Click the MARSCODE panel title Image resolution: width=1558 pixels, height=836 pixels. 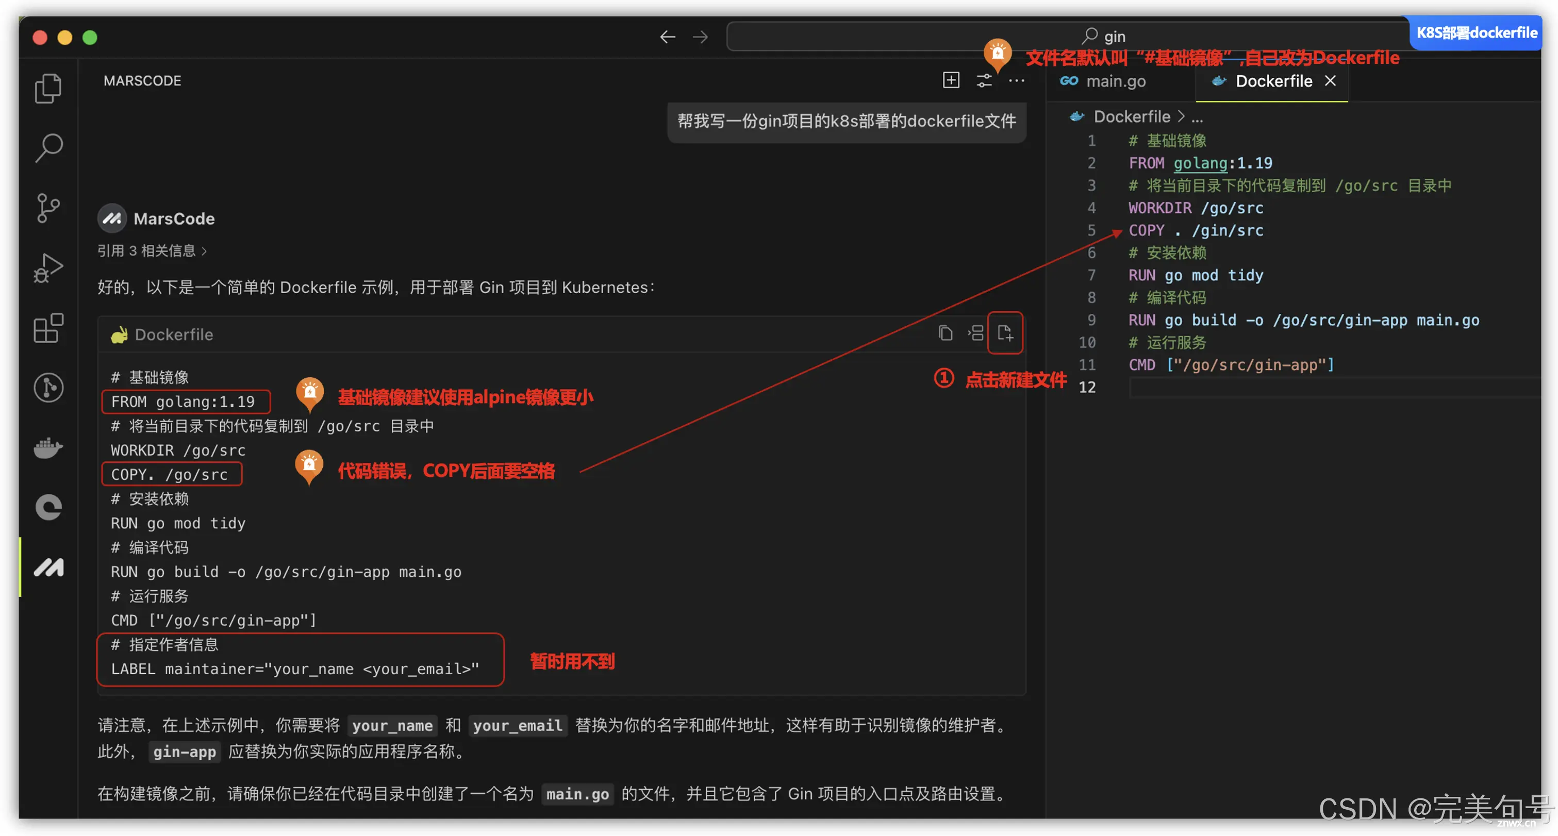pos(142,80)
